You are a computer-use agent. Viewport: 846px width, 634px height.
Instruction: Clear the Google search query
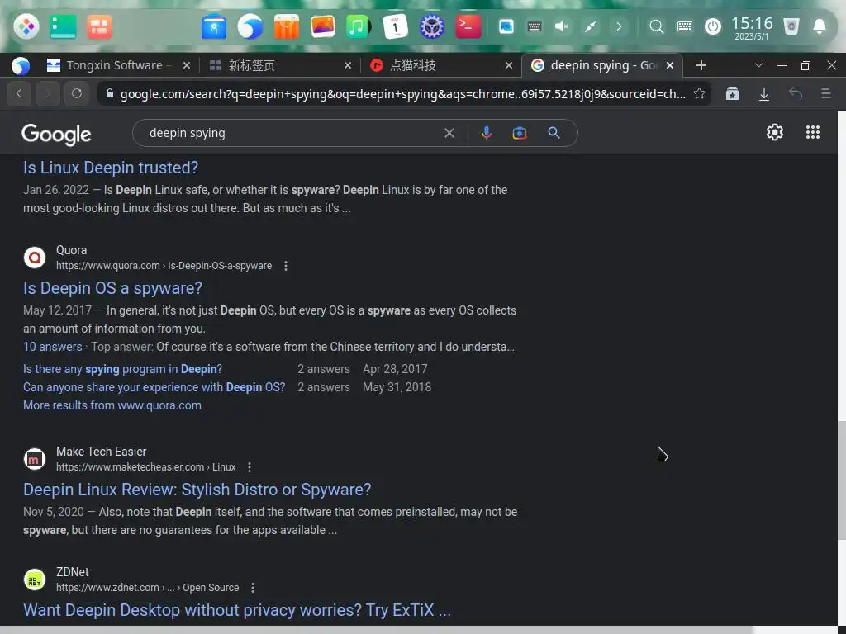point(449,133)
